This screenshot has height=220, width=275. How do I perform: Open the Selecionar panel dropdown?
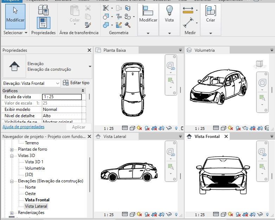pyautogui.click(x=15, y=33)
